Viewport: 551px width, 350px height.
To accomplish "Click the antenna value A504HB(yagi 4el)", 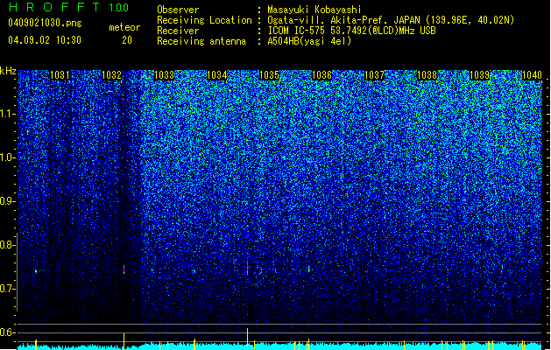I will (x=309, y=41).
